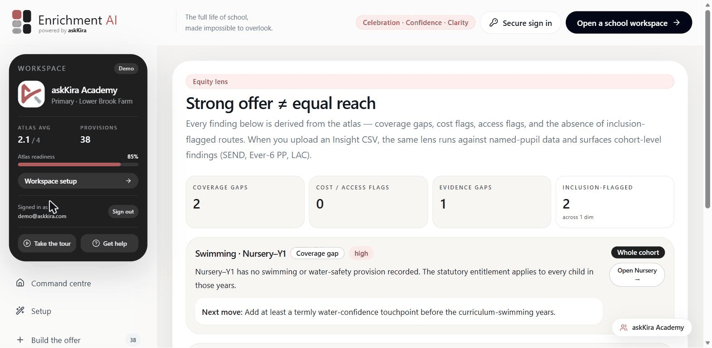Click the question mark icon in Get help
The width and height of the screenshot is (712, 348).
click(96, 244)
